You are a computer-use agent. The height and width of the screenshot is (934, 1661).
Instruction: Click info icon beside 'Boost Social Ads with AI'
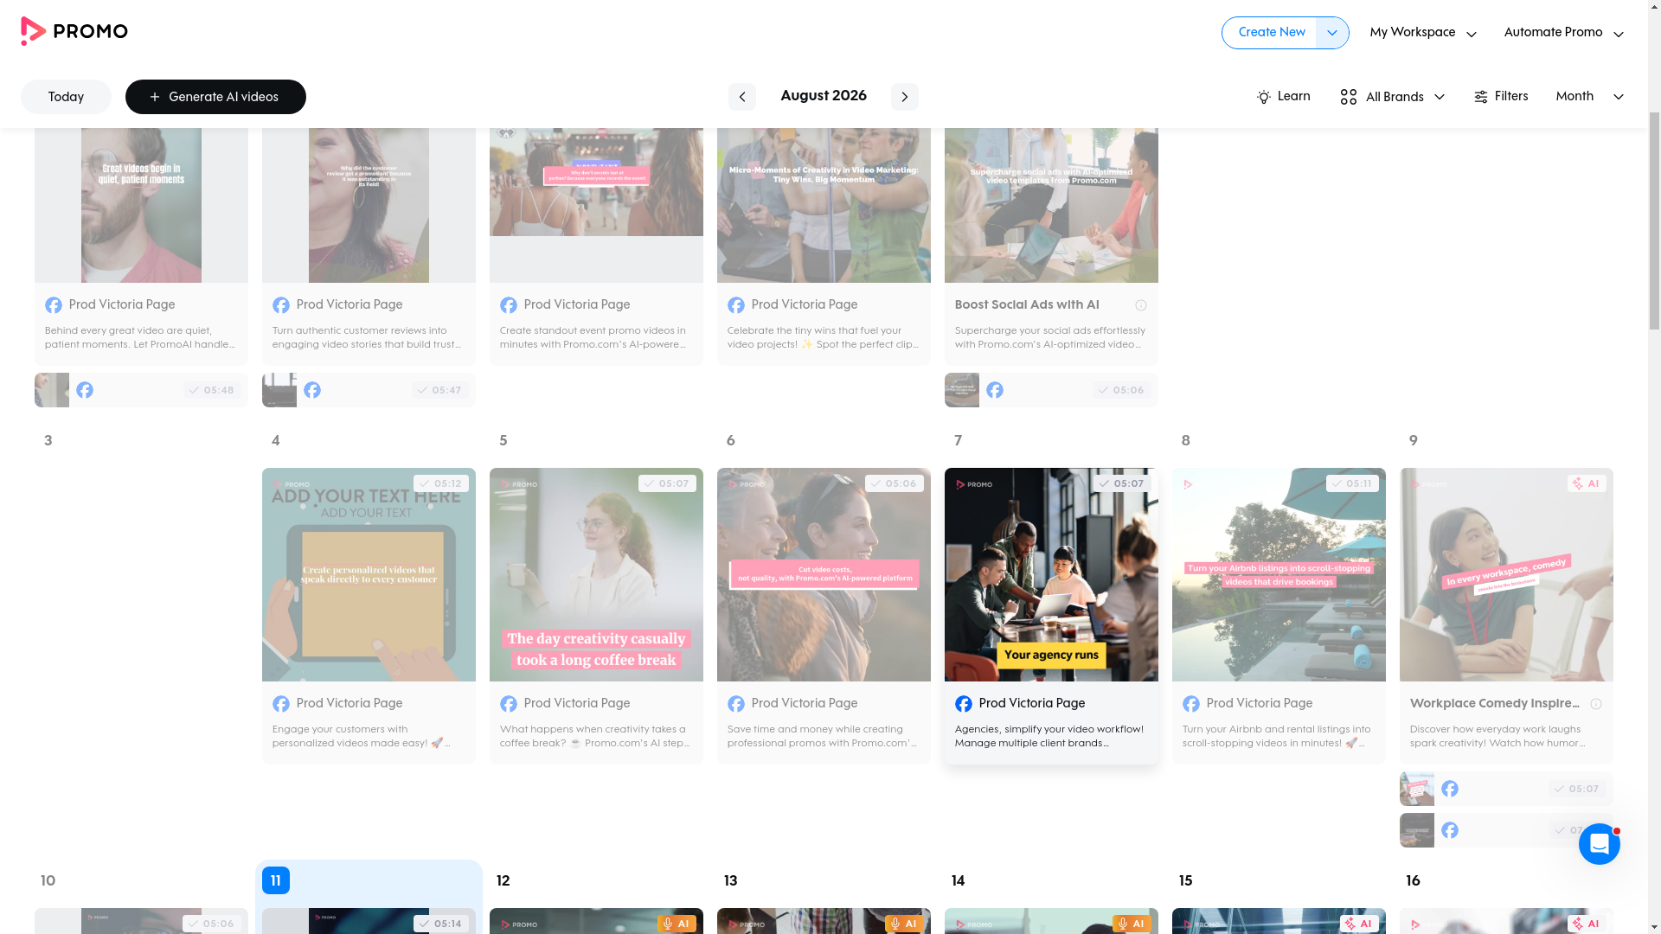coord(1141,305)
